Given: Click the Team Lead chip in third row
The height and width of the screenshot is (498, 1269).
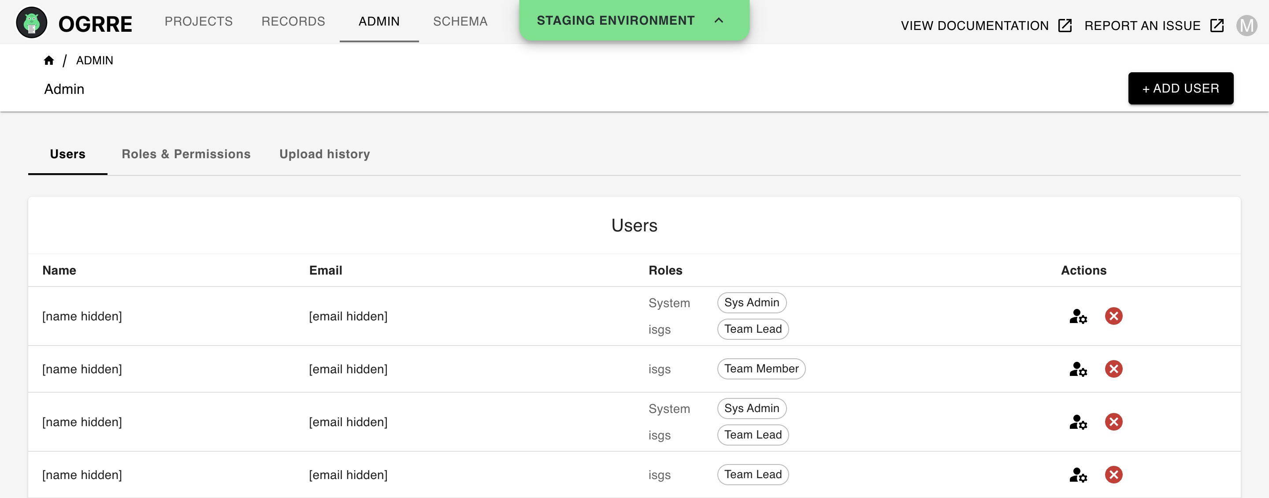Looking at the screenshot, I should [x=753, y=435].
